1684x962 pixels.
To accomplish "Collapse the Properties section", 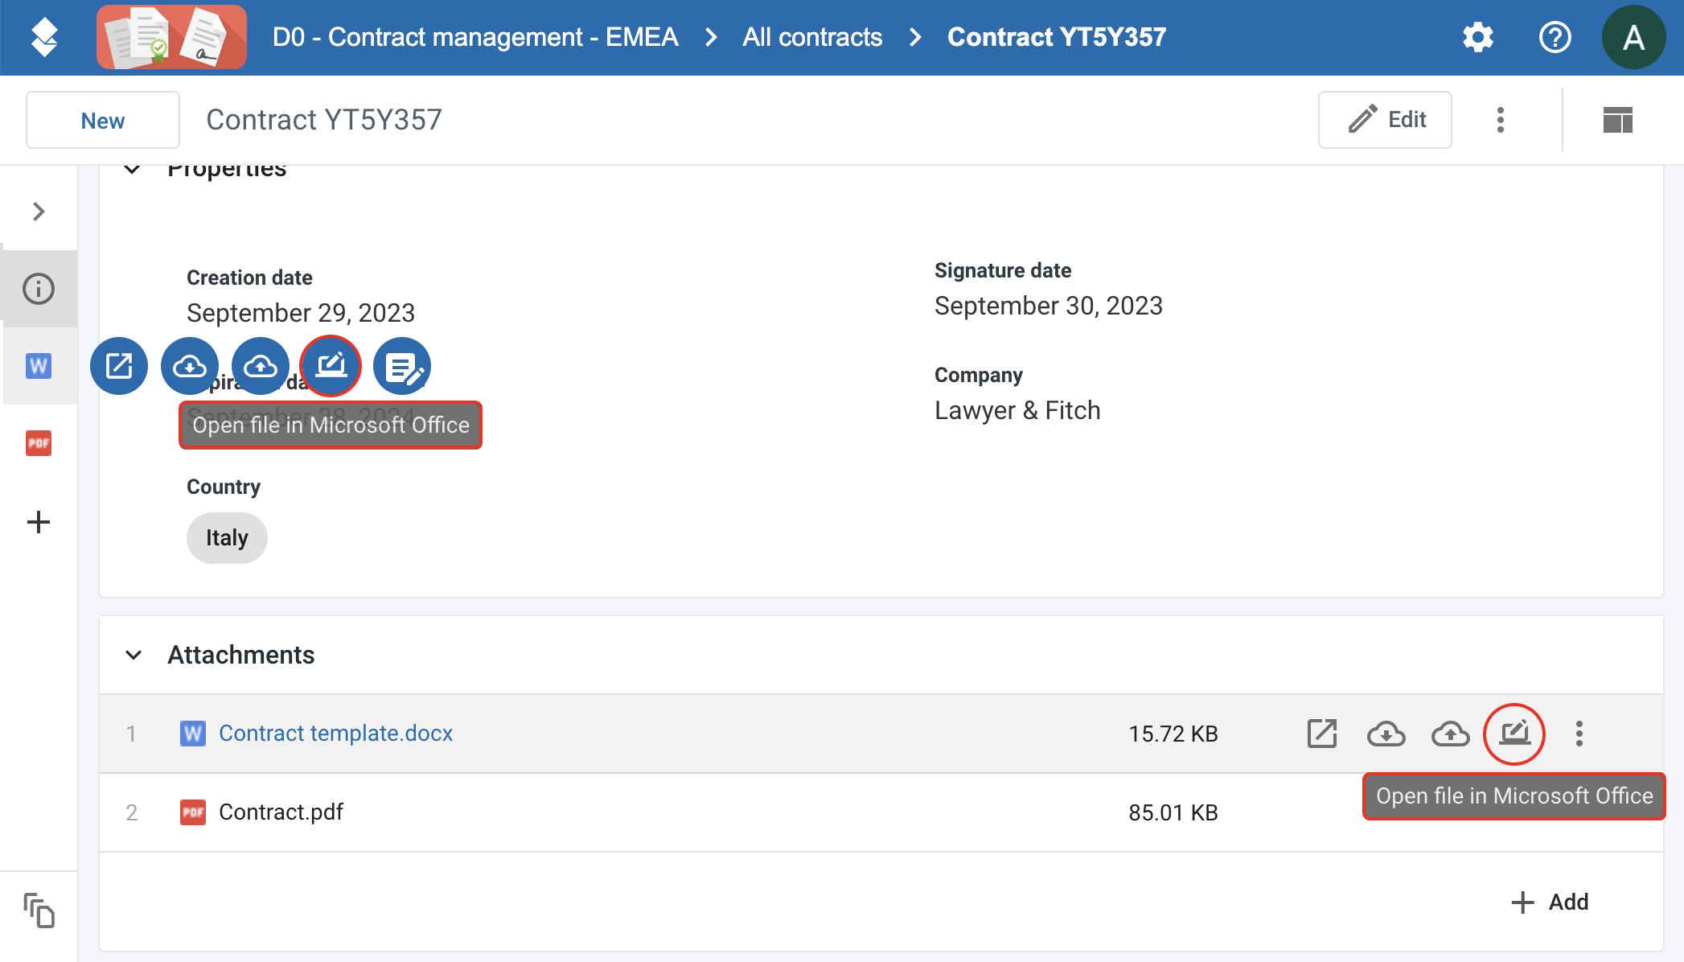I will 133,169.
